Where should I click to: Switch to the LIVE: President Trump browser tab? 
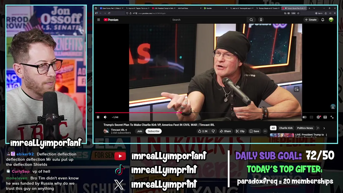[x=163, y=8]
